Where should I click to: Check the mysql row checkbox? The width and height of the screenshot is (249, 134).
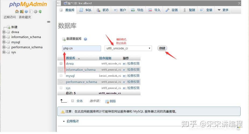pos(61,76)
